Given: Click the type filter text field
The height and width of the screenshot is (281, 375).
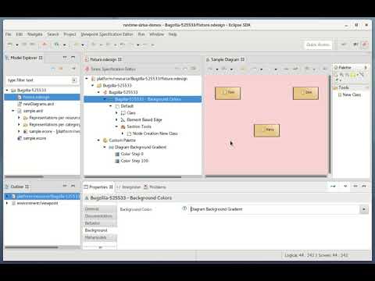Looking at the screenshot, I should [39, 80].
